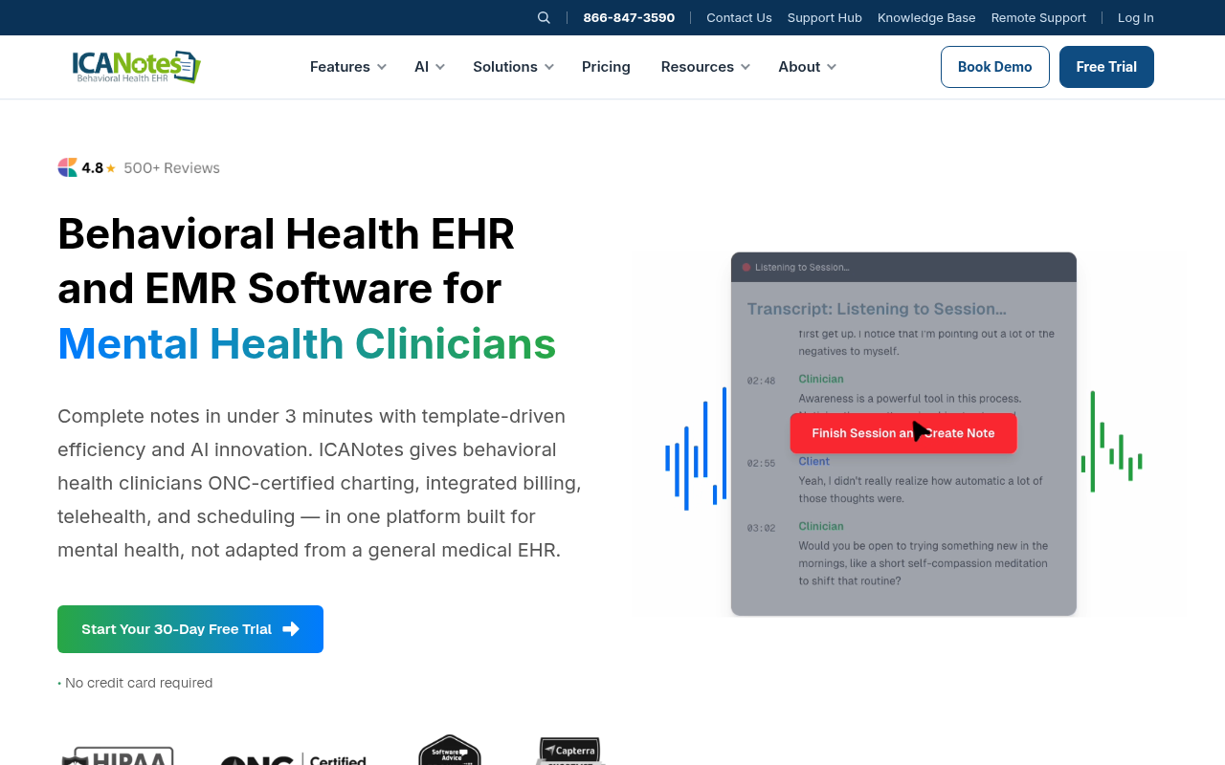Click the Capterra badge
Viewport: 1225px width, 765px height.
tap(570, 751)
